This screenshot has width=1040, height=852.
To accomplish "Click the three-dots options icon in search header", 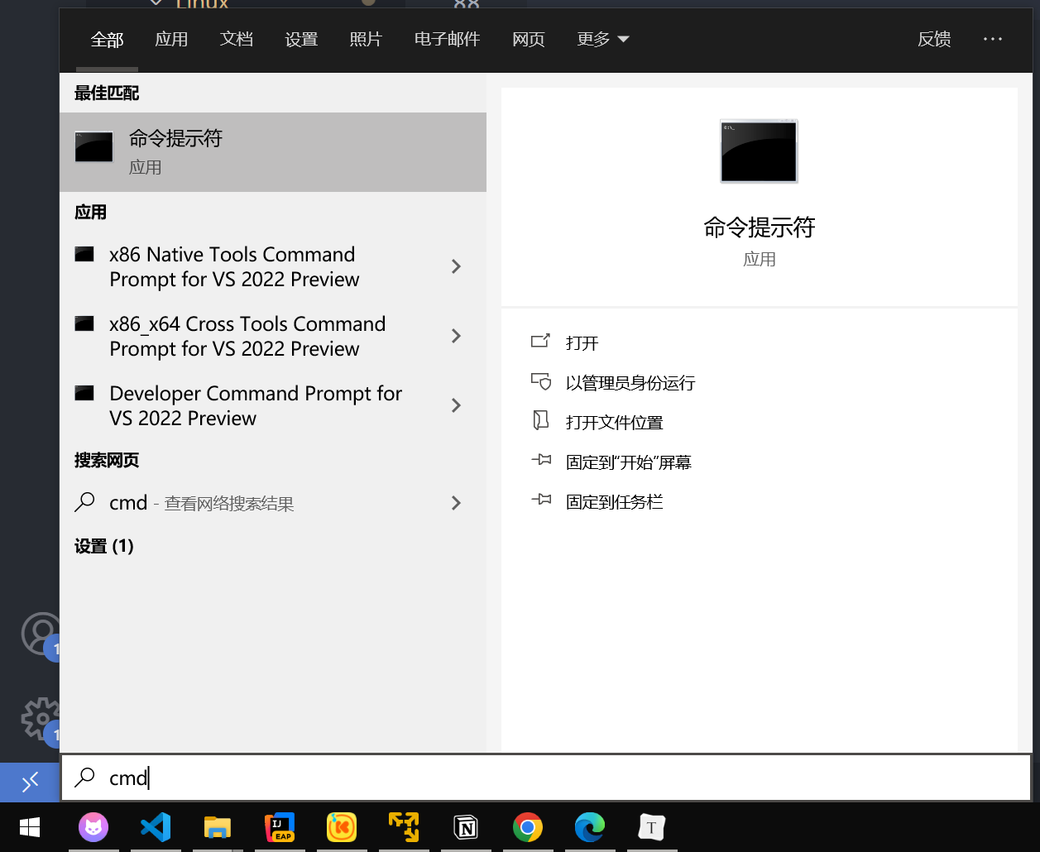I will point(993,39).
